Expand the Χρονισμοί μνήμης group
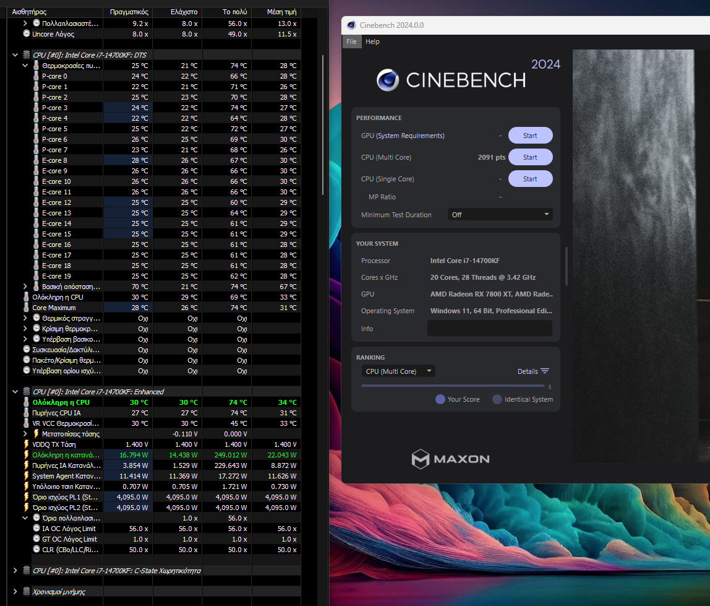This screenshot has width=710, height=606. pos(15,592)
